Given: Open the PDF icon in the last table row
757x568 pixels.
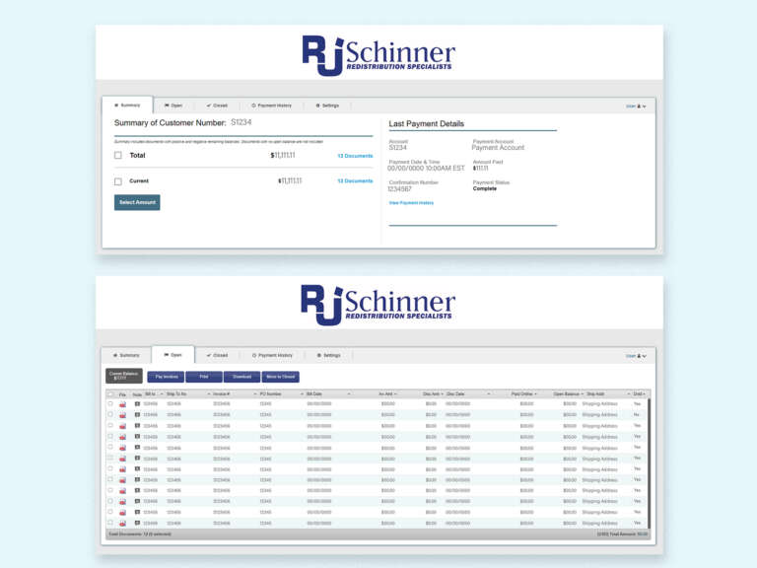Looking at the screenshot, I should 122,523.
